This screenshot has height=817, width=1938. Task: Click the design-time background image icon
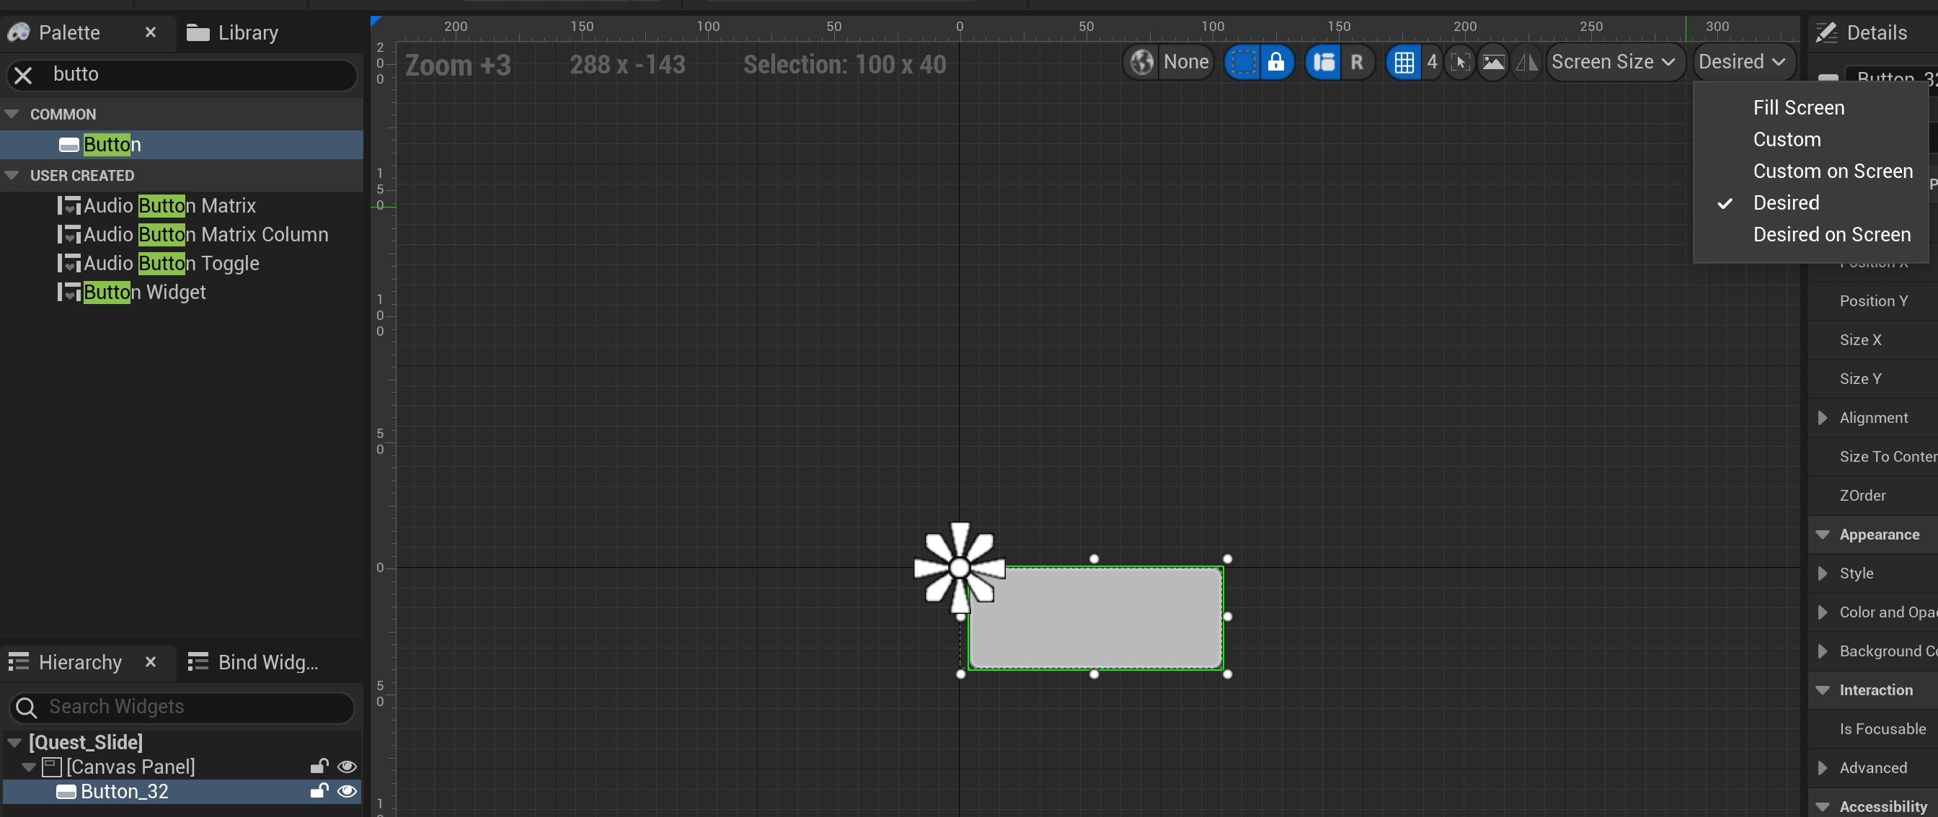pos(1493,62)
